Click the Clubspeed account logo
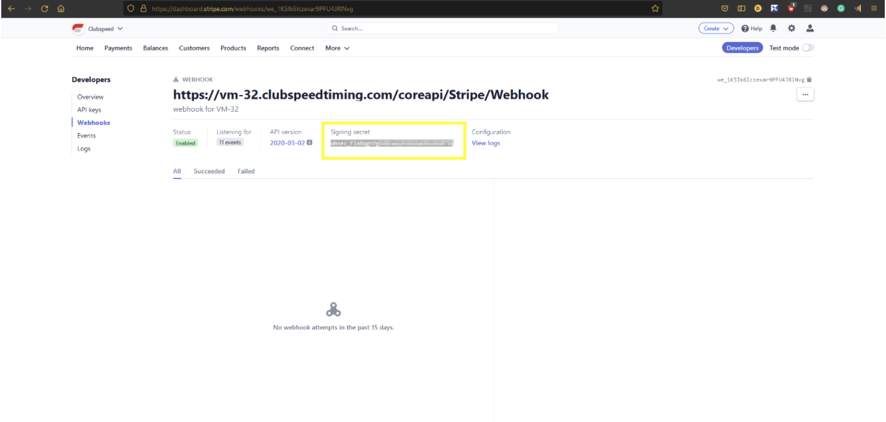Screen dimensions: 886x422 tap(78, 28)
